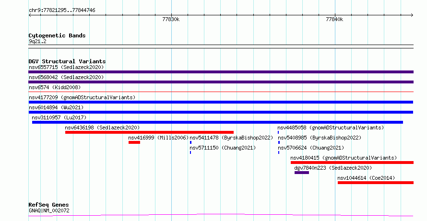Click the small blue marker of nsv5706624
427x221 pixels.
[x=279, y=152]
